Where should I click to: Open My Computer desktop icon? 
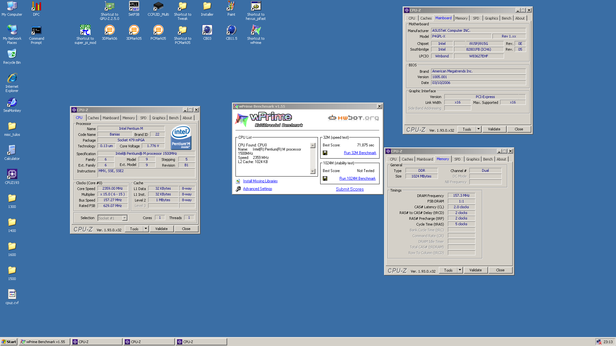[12, 9]
